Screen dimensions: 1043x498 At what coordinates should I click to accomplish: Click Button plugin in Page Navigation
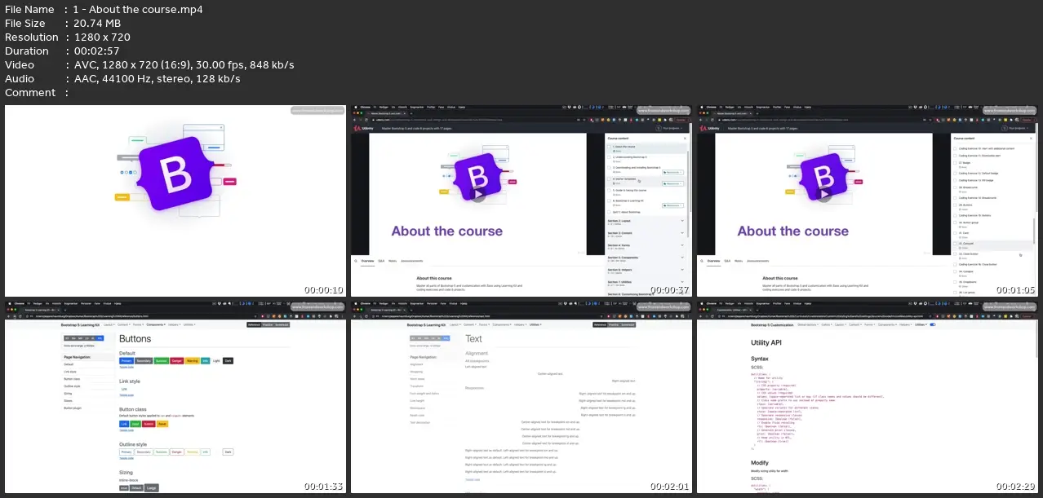73,408
